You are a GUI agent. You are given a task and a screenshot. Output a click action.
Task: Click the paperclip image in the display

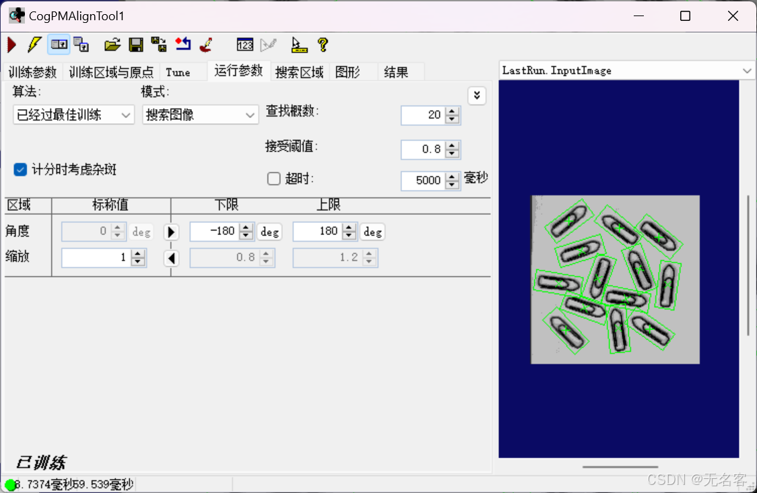615,279
